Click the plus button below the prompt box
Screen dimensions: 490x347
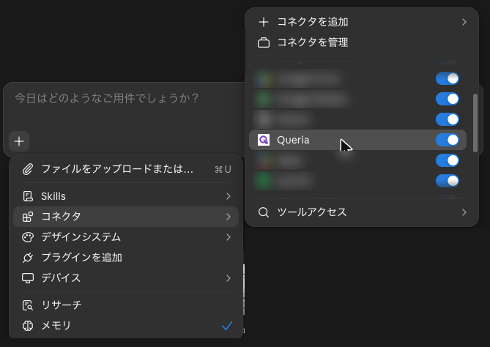[x=19, y=141]
